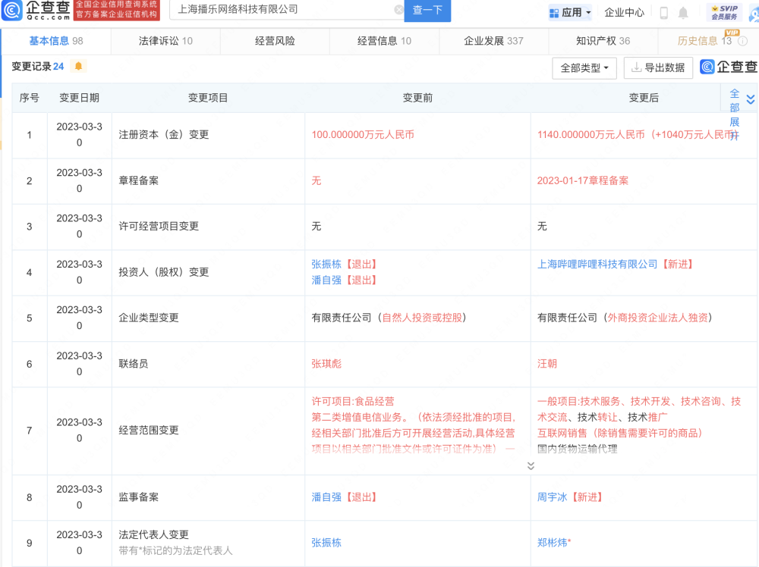Click the date in the 联络员 row
This screenshot has width=759, height=567.
click(x=80, y=364)
